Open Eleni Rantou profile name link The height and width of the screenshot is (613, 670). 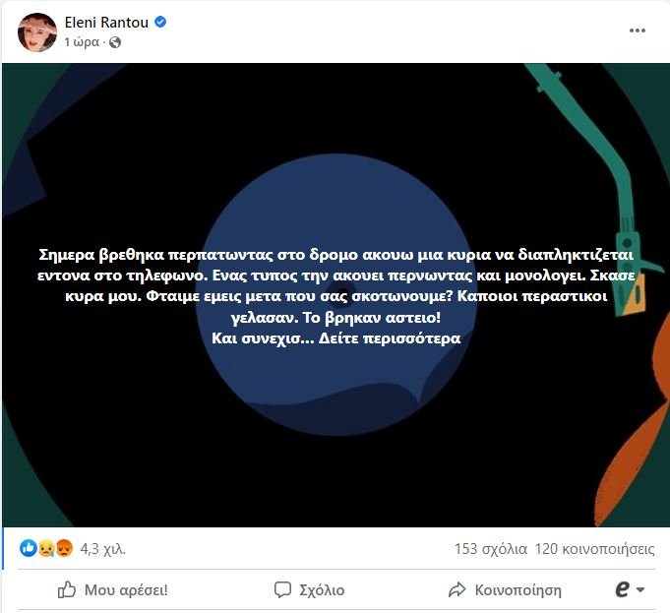(106, 23)
